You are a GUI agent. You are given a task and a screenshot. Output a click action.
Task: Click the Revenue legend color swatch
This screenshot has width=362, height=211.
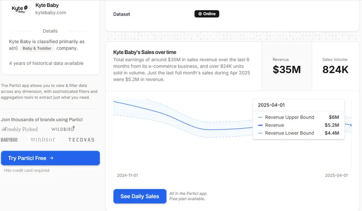[260, 125]
